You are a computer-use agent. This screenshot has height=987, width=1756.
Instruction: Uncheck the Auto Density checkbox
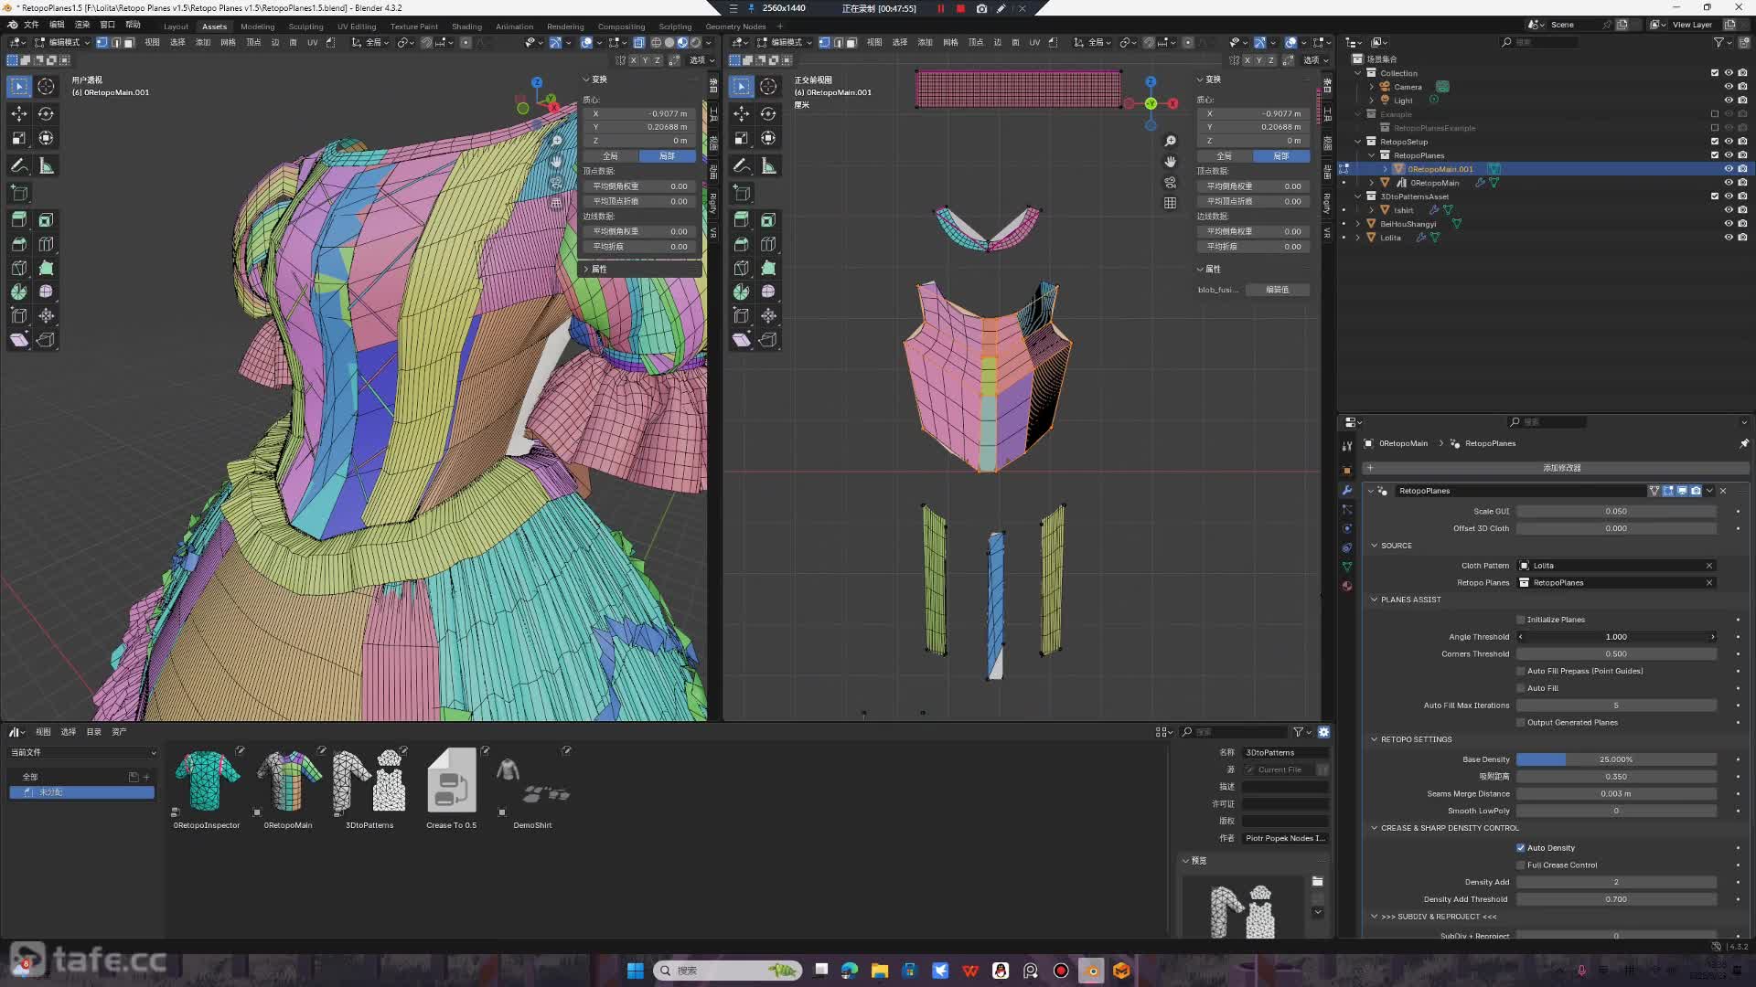tap(1521, 848)
